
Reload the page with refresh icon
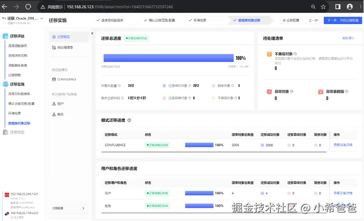tap(28, 7)
